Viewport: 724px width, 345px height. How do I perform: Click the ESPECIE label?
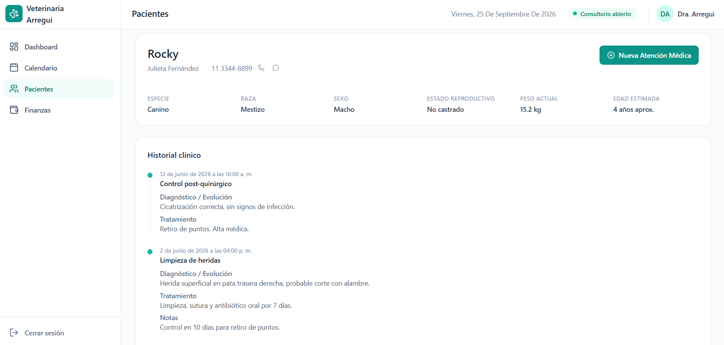pos(158,99)
